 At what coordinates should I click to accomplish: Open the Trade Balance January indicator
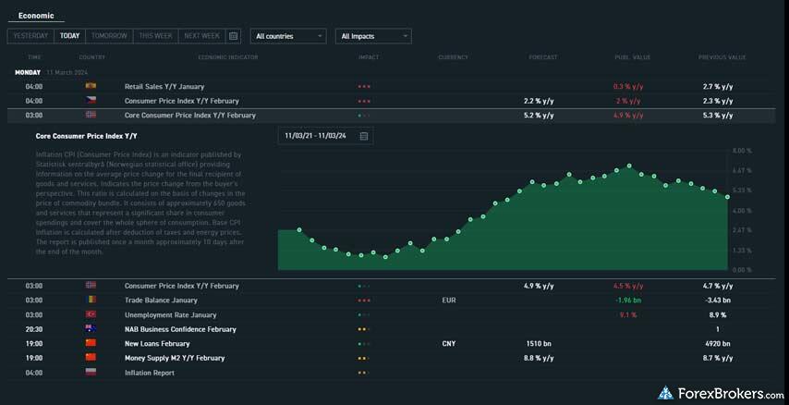[161, 301]
